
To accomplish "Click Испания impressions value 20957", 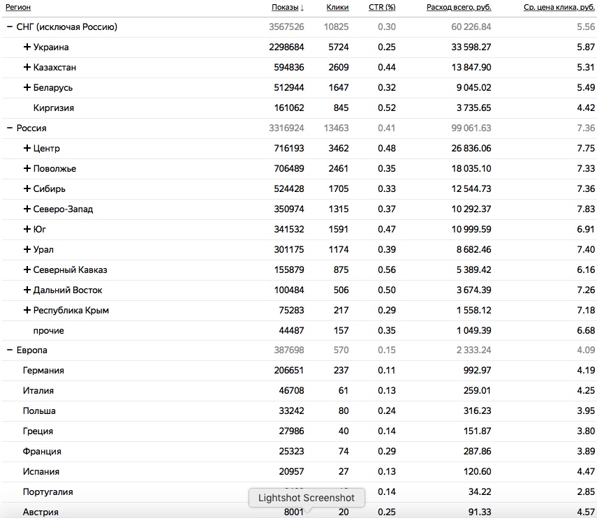I will (291, 471).
